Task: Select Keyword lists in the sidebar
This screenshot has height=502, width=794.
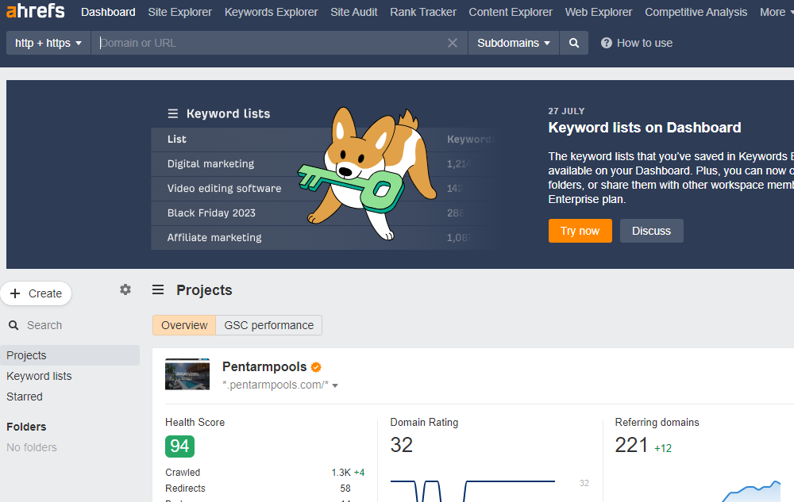Action: (x=39, y=376)
